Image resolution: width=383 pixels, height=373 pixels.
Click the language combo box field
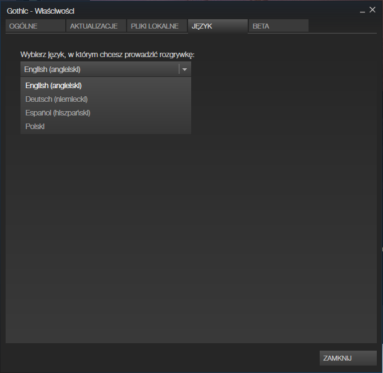106,70
